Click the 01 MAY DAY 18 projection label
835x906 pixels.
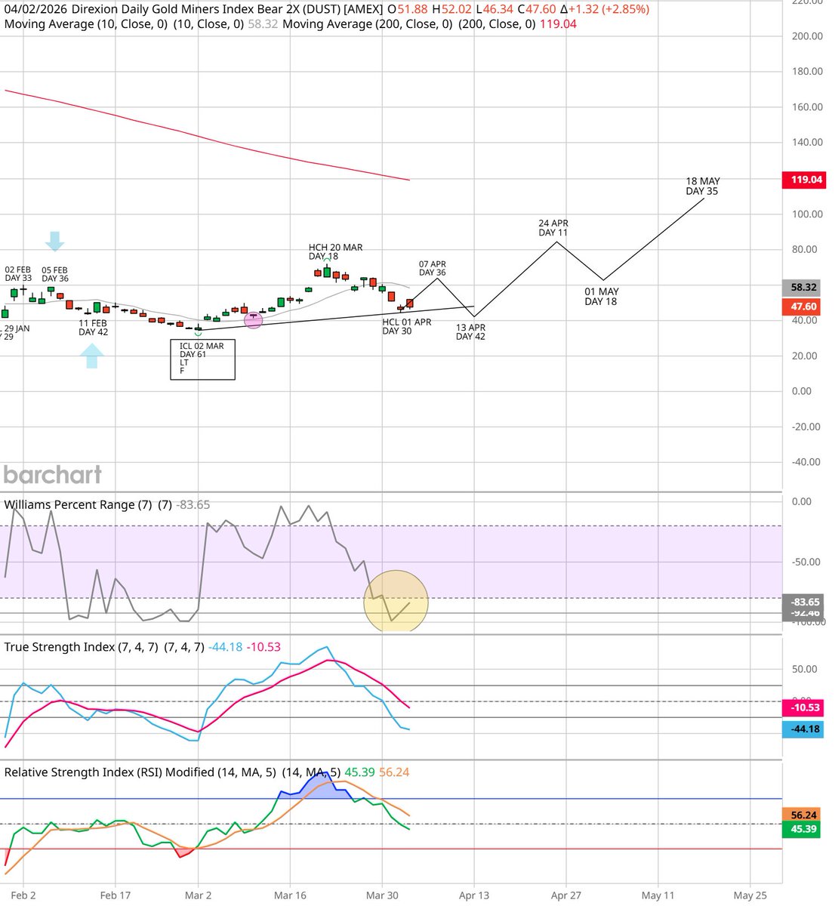click(x=601, y=297)
